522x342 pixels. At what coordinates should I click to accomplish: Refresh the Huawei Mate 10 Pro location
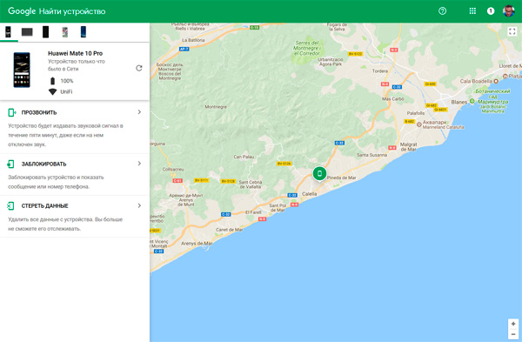coord(139,68)
